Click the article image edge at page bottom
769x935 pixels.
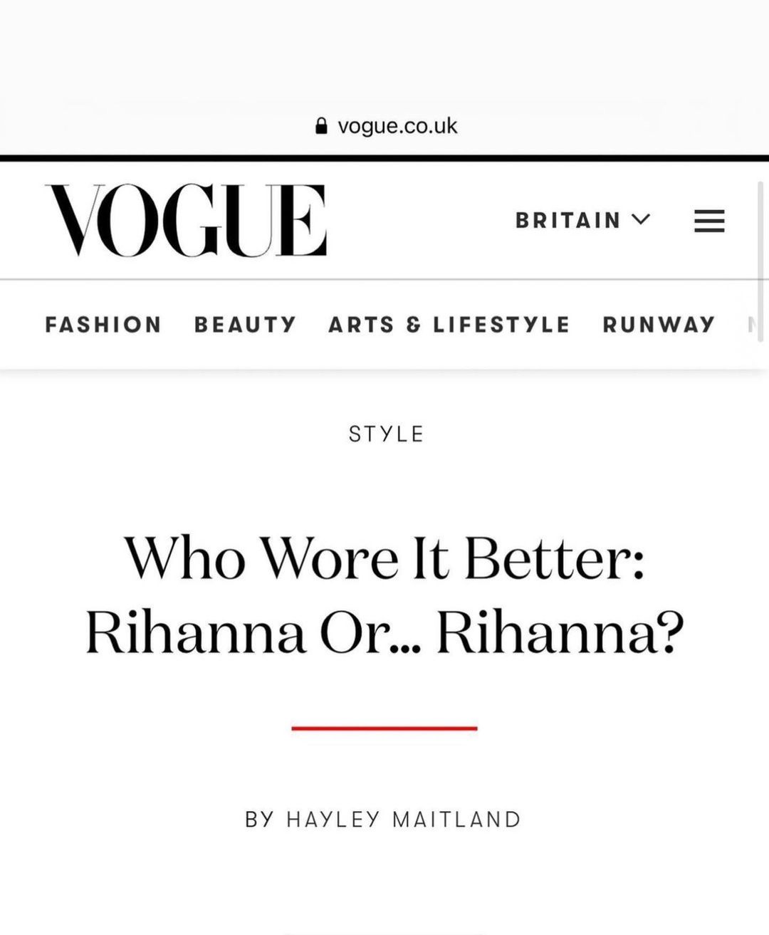[x=384, y=932]
